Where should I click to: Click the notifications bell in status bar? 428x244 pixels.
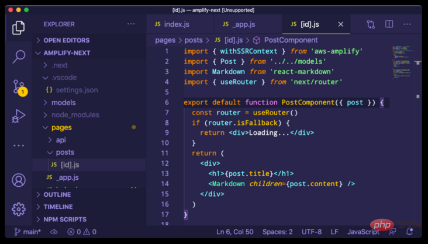pos(409,232)
